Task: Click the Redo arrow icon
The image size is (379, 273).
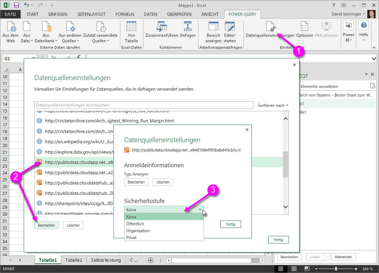Action: pos(40,5)
